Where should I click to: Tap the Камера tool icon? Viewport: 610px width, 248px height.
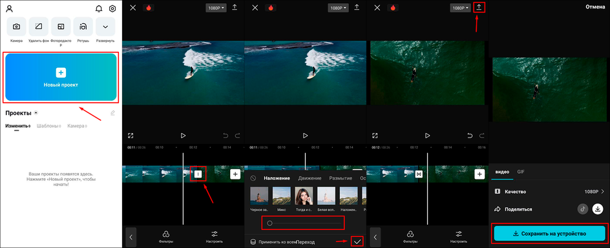(x=16, y=26)
